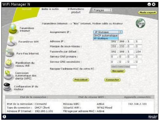The image size is (159, 120).
Task: Click last Serveur DNS secondaire octet field
Action: (x=139, y=62)
